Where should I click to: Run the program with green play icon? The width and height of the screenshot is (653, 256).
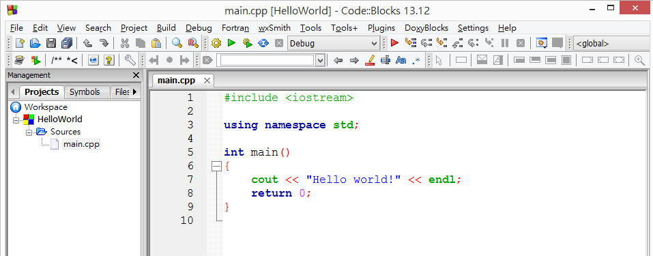click(x=231, y=43)
